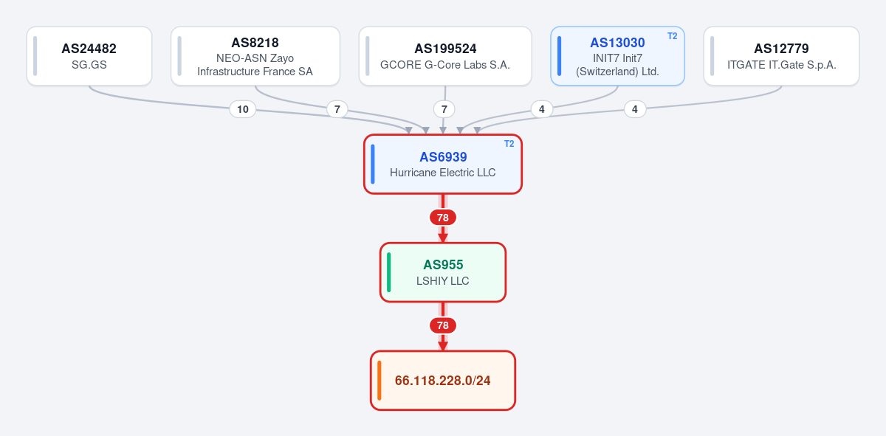Click the 66.118.228.0/24 prefix node

coord(443,381)
